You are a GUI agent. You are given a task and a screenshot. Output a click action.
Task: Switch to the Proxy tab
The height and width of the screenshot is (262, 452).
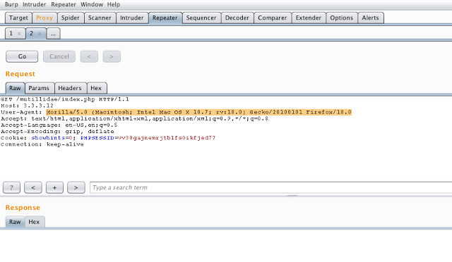pos(44,18)
